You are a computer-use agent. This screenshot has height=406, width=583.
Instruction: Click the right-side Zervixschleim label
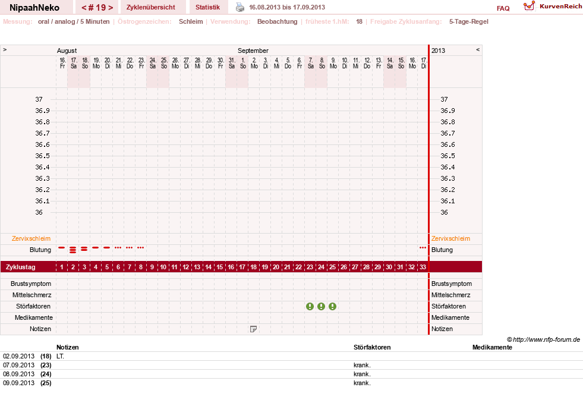tap(450, 239)
